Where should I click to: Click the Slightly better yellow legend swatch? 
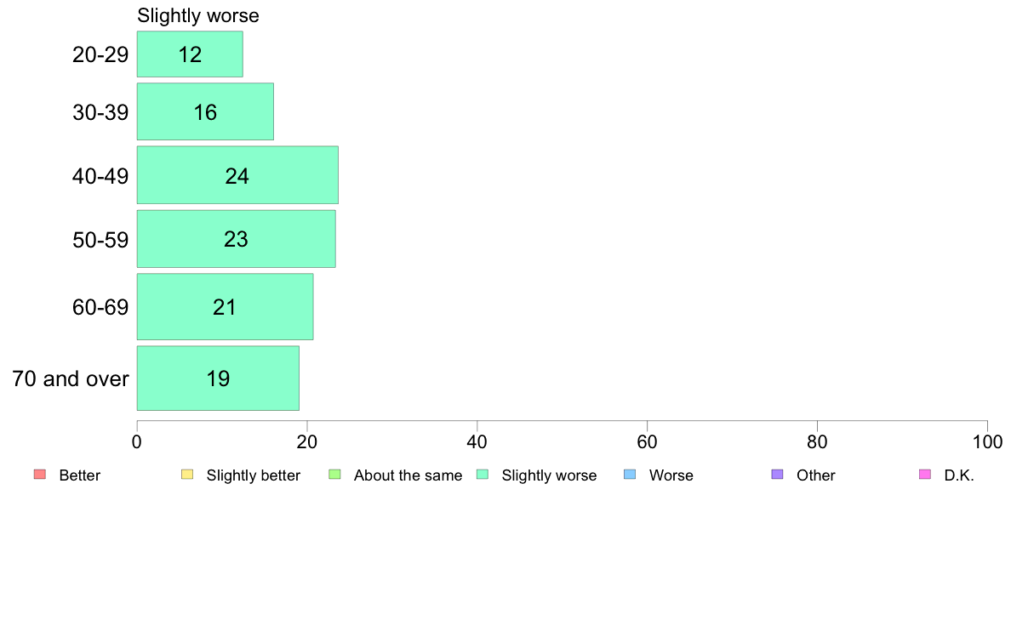pyautogui.click(x=187, y=475)
